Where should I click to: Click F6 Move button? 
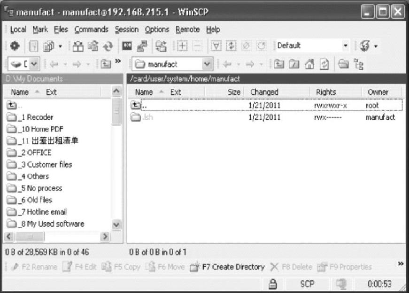(165, 267)
